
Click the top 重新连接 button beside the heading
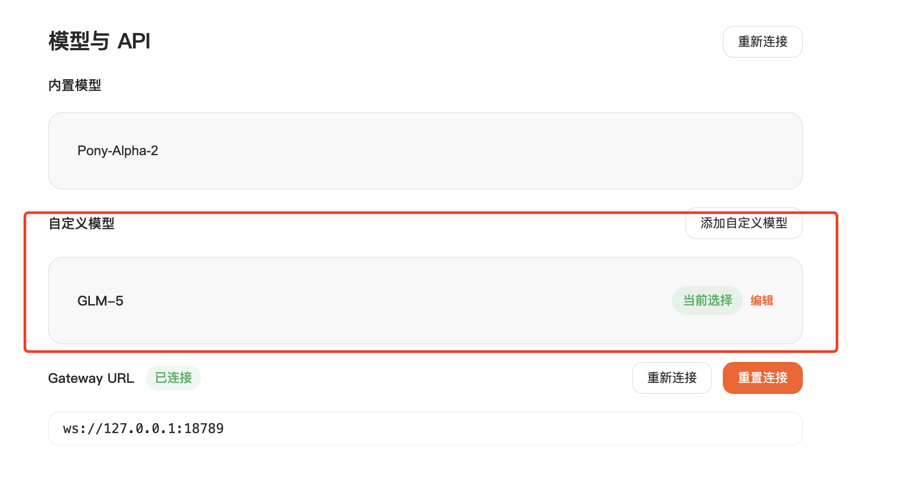pos(762,42)
